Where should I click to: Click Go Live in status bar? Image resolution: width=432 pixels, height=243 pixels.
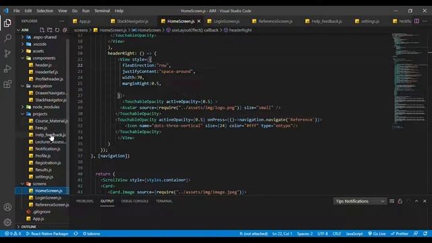pos(377,234)
